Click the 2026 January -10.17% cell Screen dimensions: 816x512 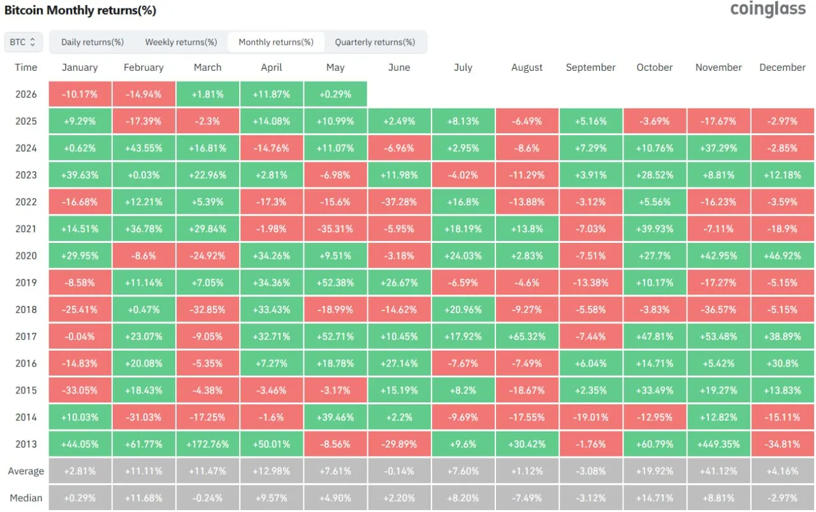tap(80, 94)
